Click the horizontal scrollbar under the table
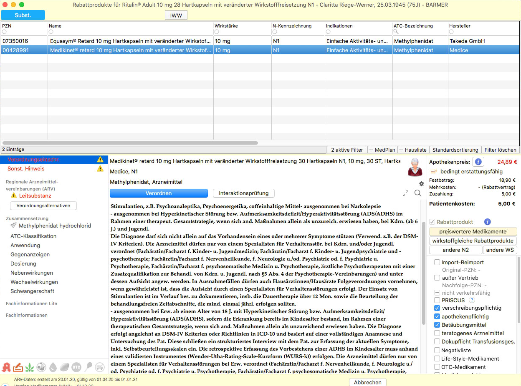521x386 pixels. (131, 143)
